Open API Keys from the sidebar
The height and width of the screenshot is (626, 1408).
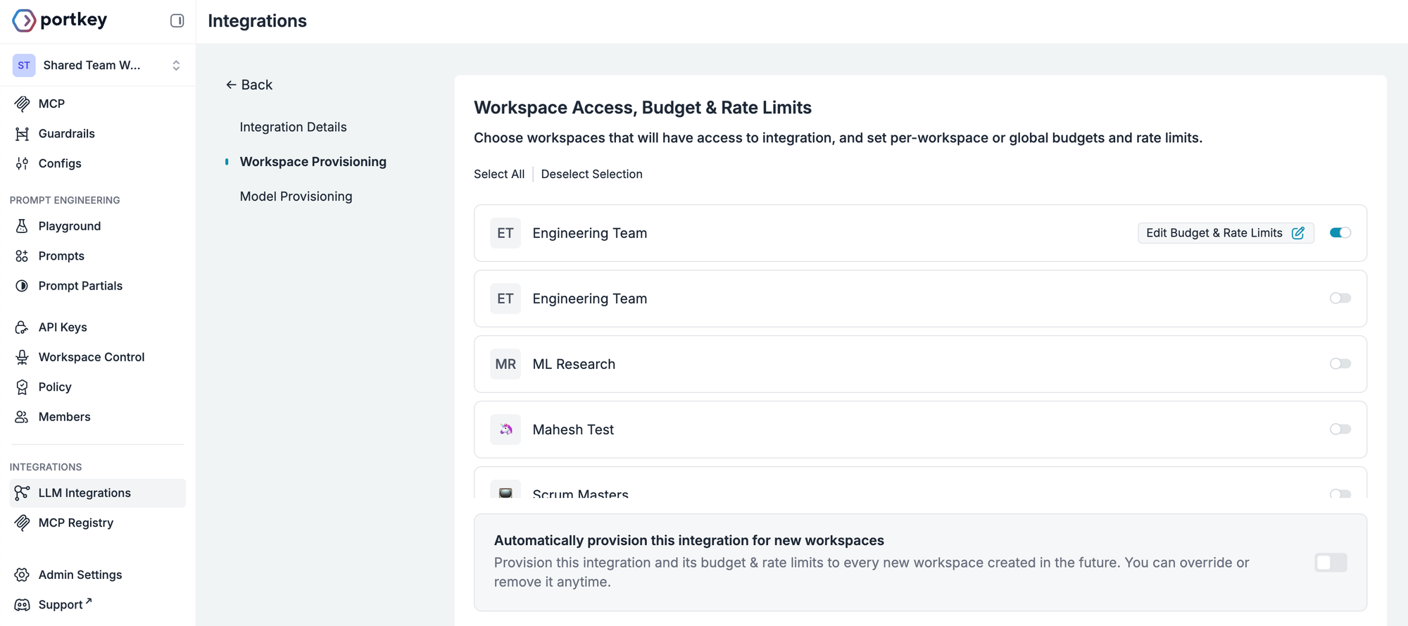click(62, 327)
